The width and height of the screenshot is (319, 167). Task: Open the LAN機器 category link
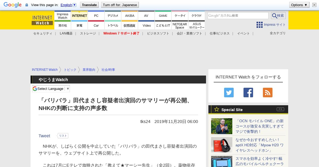pyautogui.click(x=66, y=33)
